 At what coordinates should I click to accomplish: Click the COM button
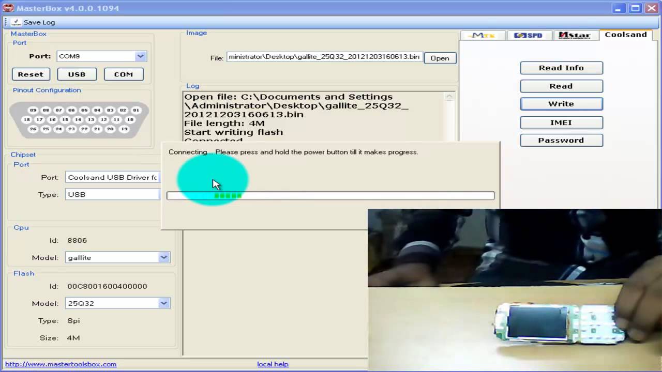point(124,74)
